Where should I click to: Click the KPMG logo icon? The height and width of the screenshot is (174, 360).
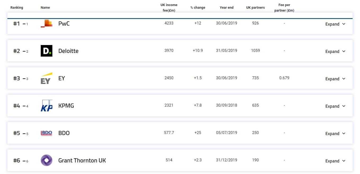(x=47, y=106)
